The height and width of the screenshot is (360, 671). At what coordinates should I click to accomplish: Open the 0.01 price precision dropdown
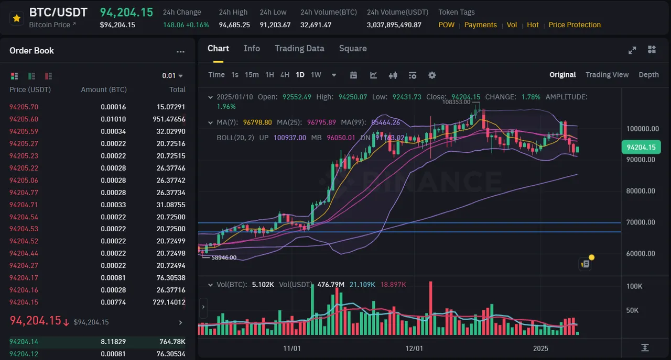[x=172, y=76]
